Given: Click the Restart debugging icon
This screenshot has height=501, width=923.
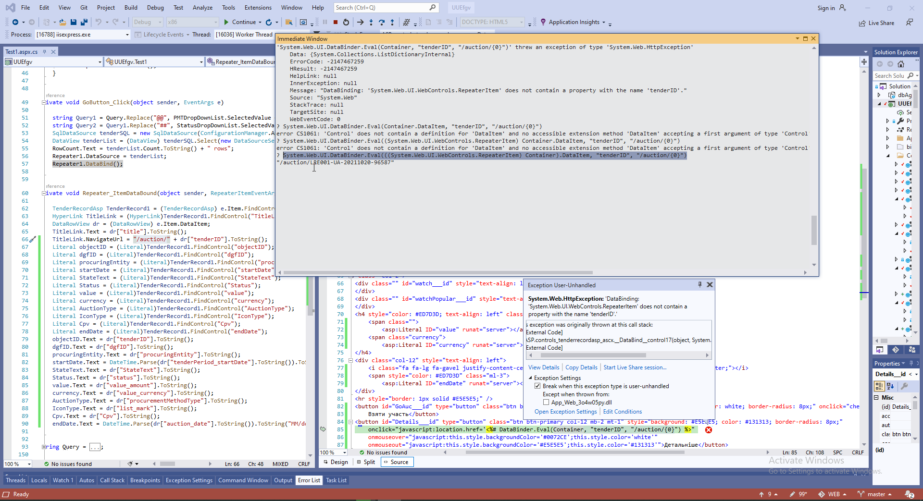Looking at the screenshot, I should (x=346, y=22).
